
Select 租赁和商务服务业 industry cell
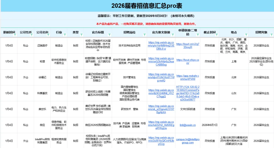tap(59, 141)
